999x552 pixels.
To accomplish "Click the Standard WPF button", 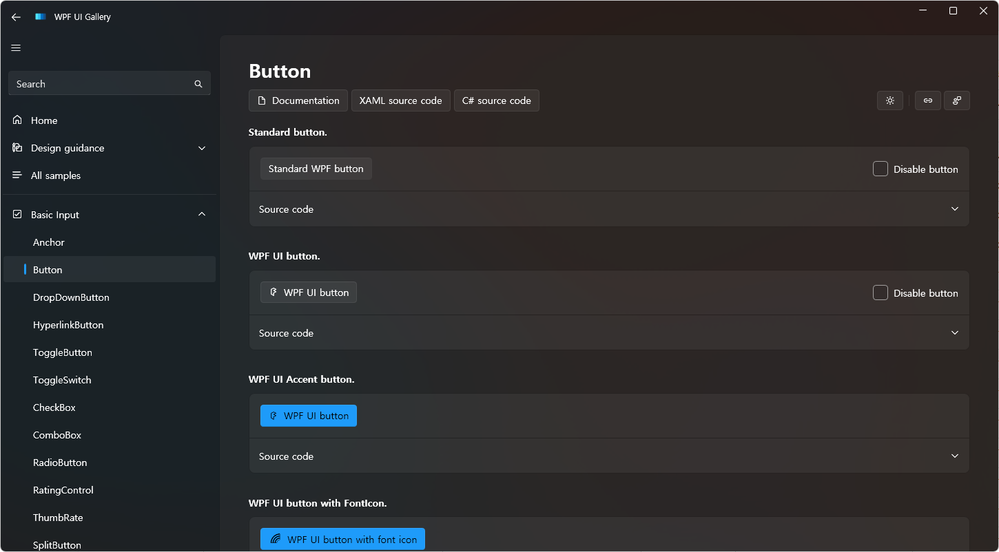I will click(x=316, y=169).
